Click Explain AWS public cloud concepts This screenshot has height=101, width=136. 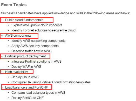37,25
